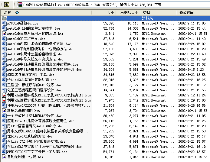This screenshot has width=210, height=162.
Task: Click Word icon of AutoCAD中自动批量修改图形文件的程序改.doc
Action: [x=4, y=70]
